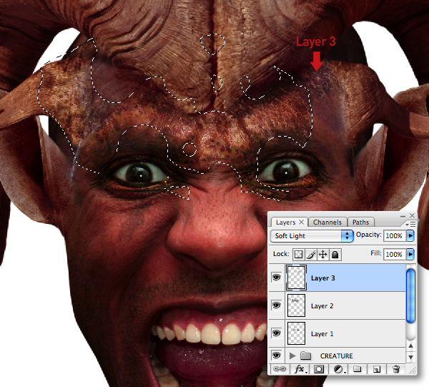Switch to the Paths tab
The width and height of the screenshot is (429, 387).
360,222
